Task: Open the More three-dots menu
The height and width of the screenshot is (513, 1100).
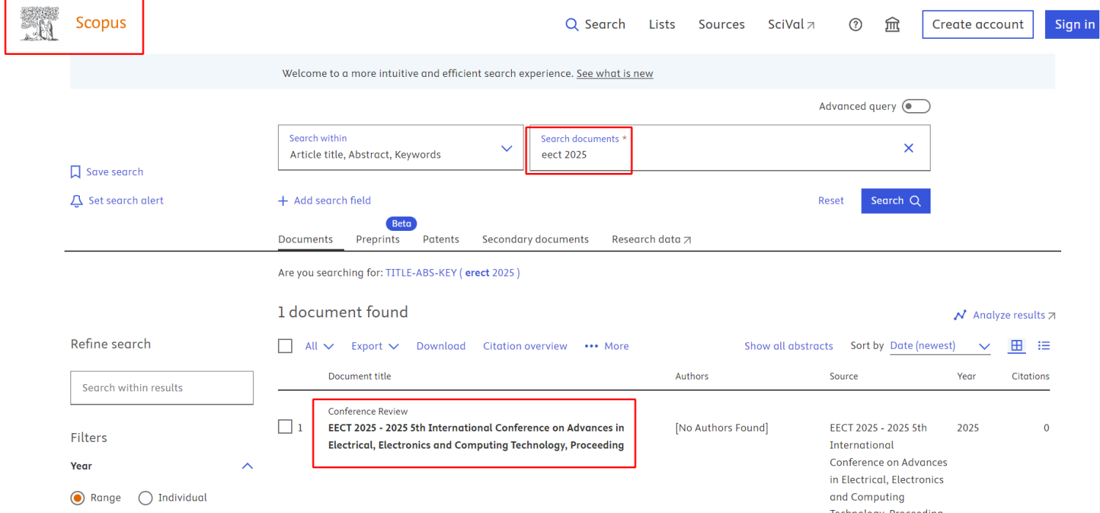Action: click(x=606, y=346)
